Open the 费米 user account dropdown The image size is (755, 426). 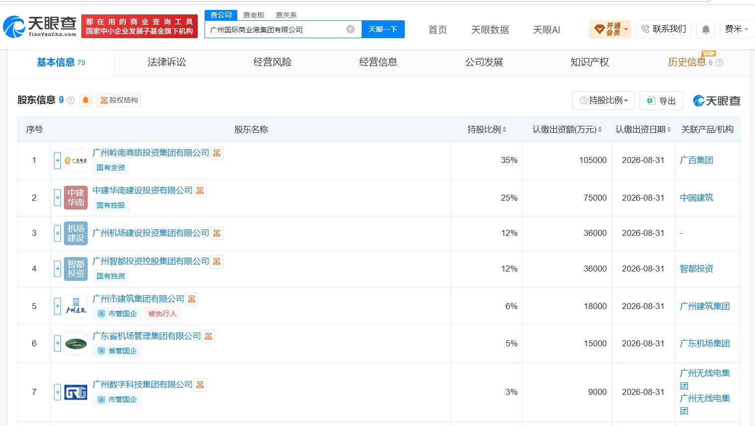click(x=737, y=29)
